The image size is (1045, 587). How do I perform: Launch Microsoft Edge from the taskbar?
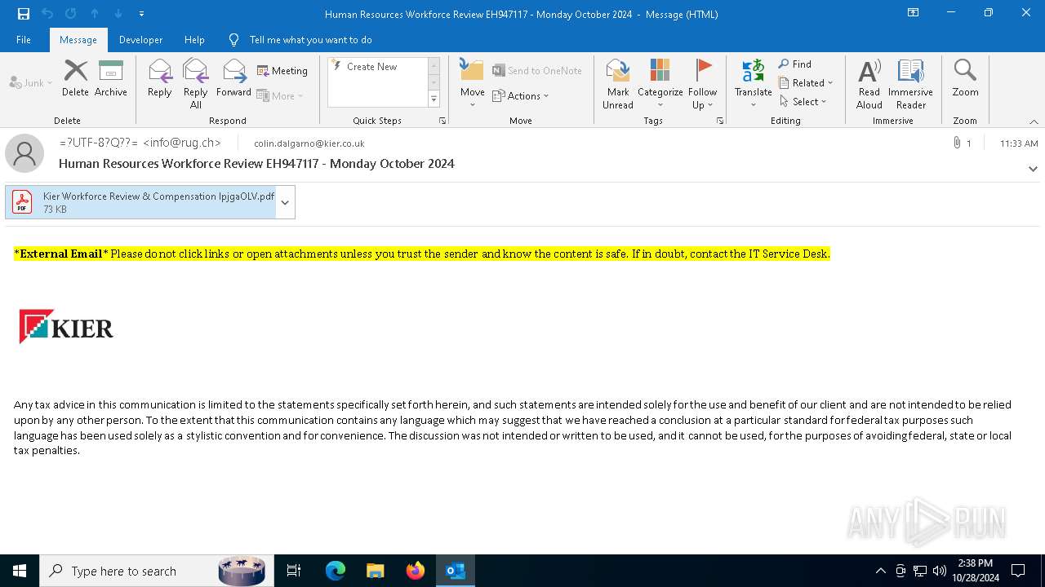[336, 571]
